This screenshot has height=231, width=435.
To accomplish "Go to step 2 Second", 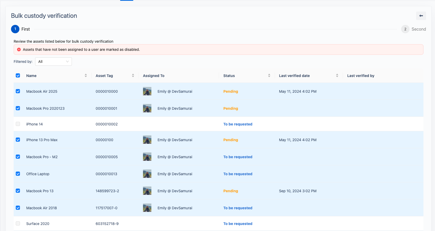I will pyautogui.click(x=405, y=29).
